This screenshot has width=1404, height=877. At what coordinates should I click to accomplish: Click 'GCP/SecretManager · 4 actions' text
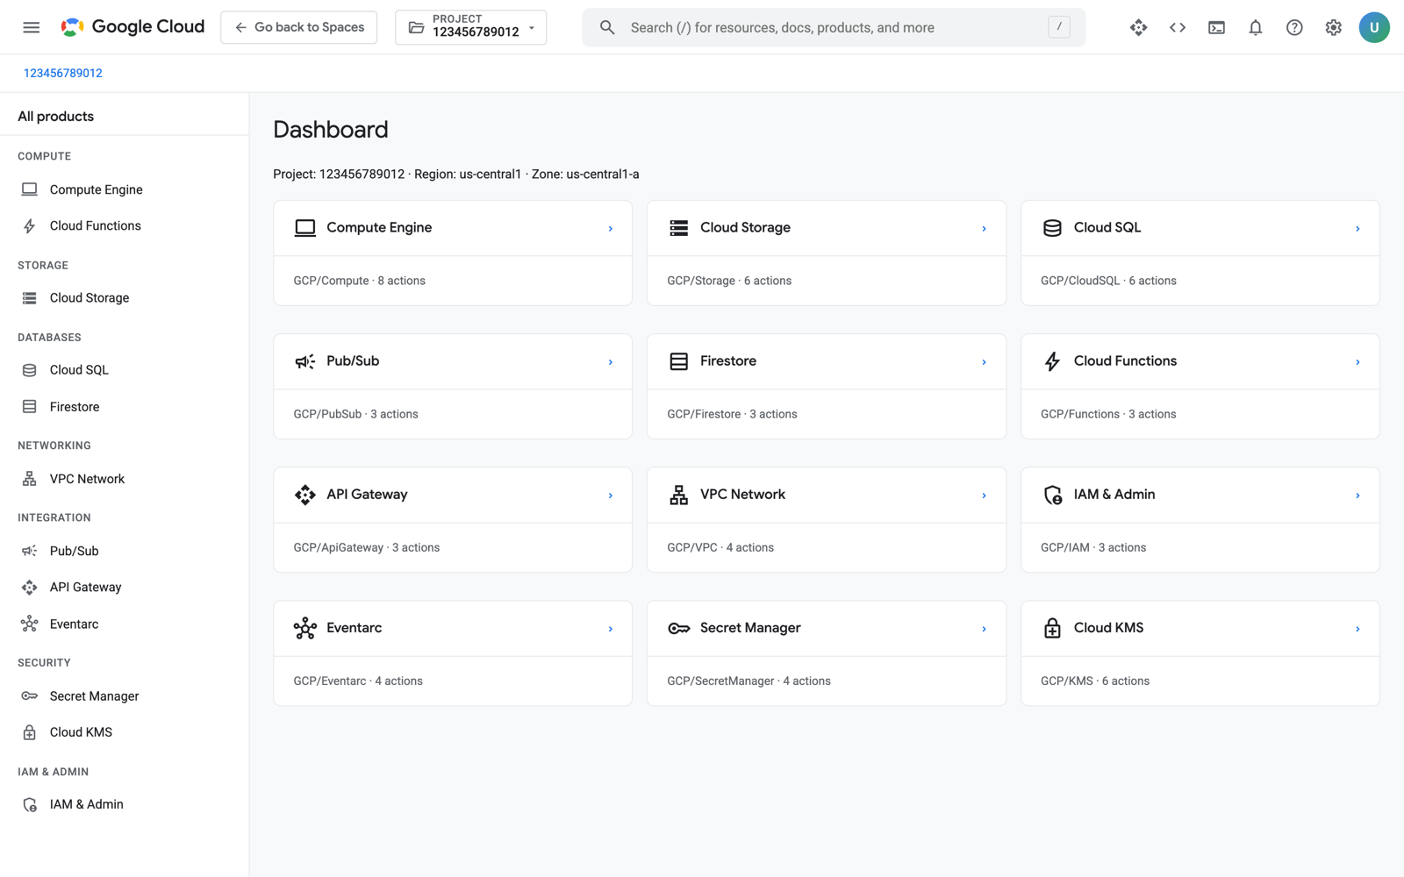[749, 681]
